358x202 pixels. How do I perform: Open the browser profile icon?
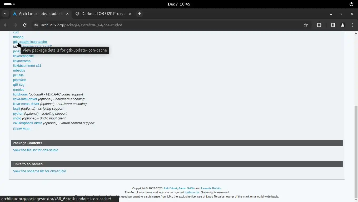coord(342,25)
